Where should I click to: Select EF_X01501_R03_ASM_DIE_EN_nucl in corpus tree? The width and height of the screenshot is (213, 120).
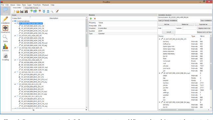(x=35, y=31)
